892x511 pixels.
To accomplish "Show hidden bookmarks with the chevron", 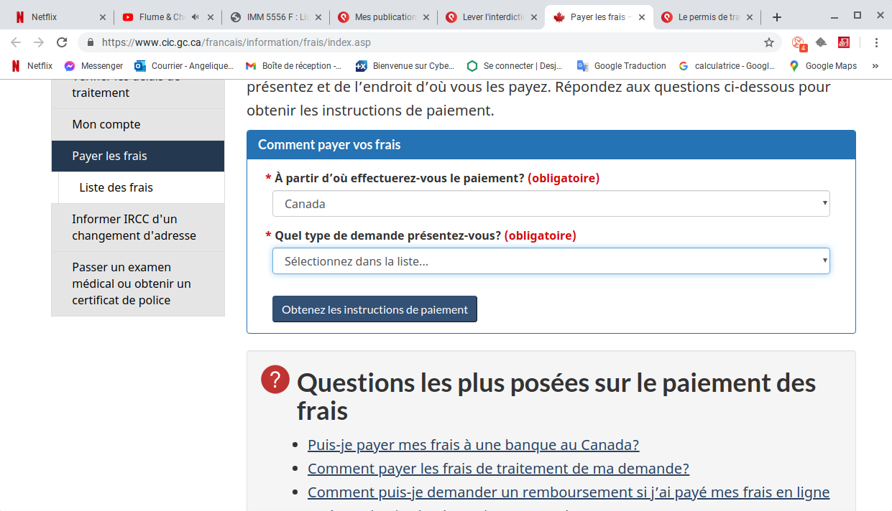I will (x=875, y=66).
